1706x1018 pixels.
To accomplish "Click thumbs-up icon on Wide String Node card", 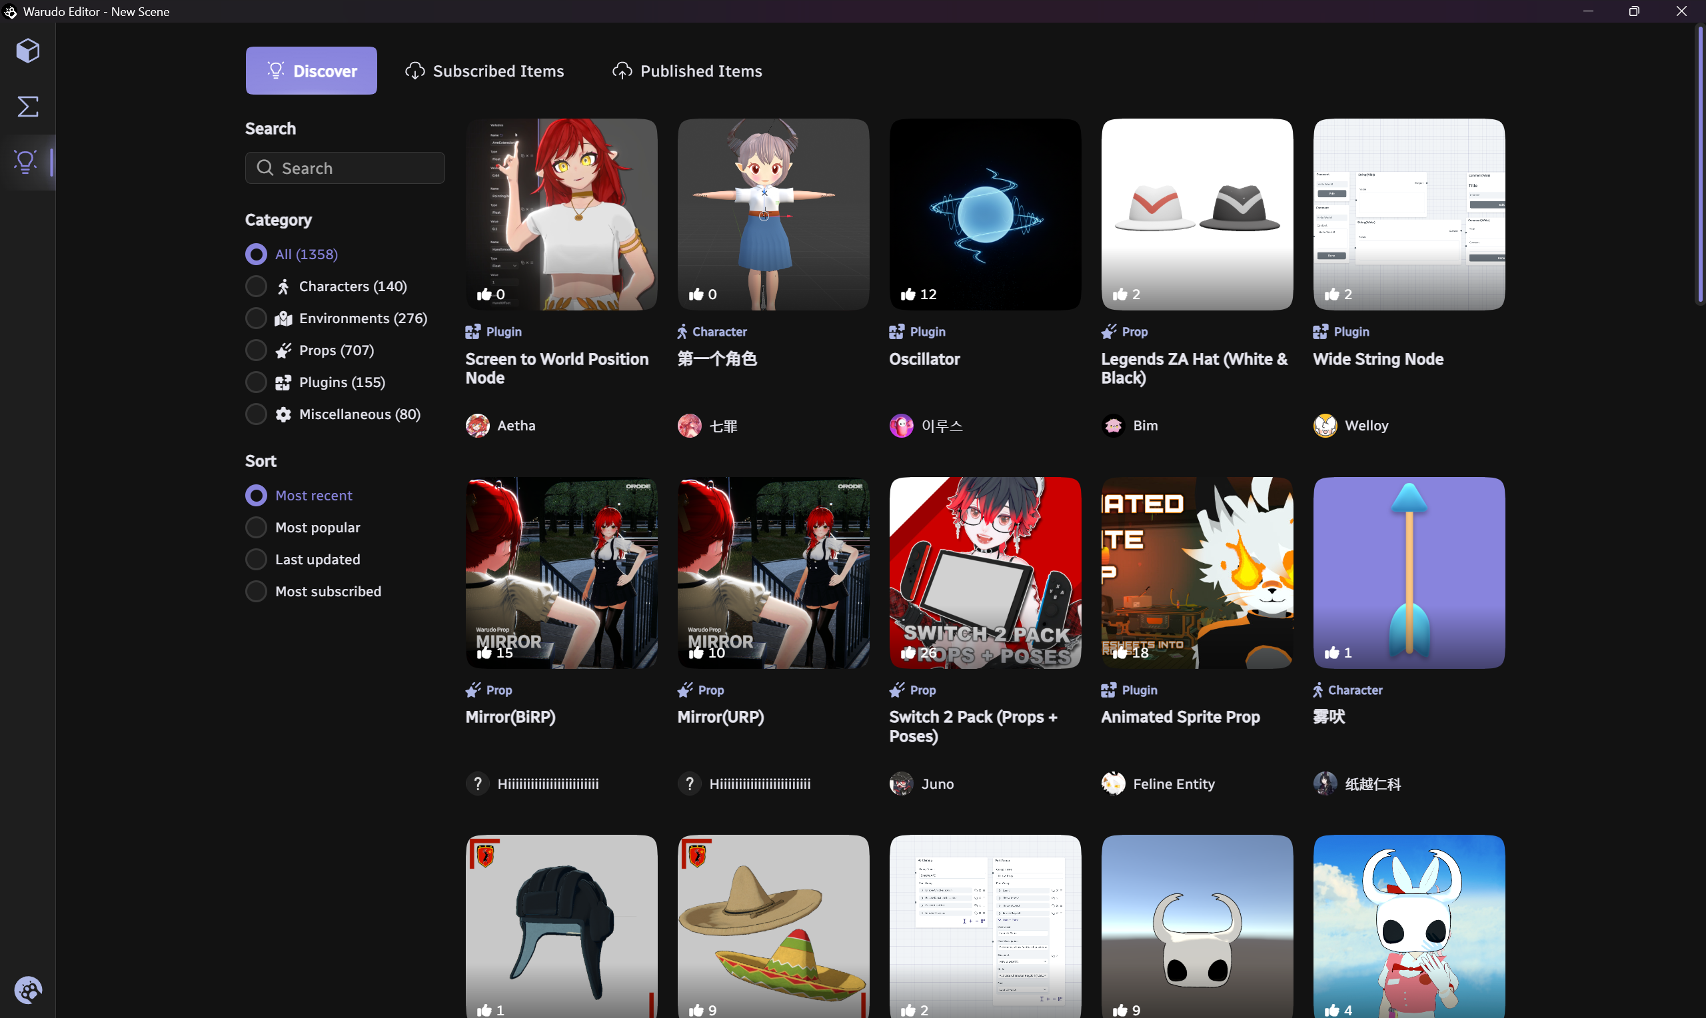I will (x=1331, y=294).
